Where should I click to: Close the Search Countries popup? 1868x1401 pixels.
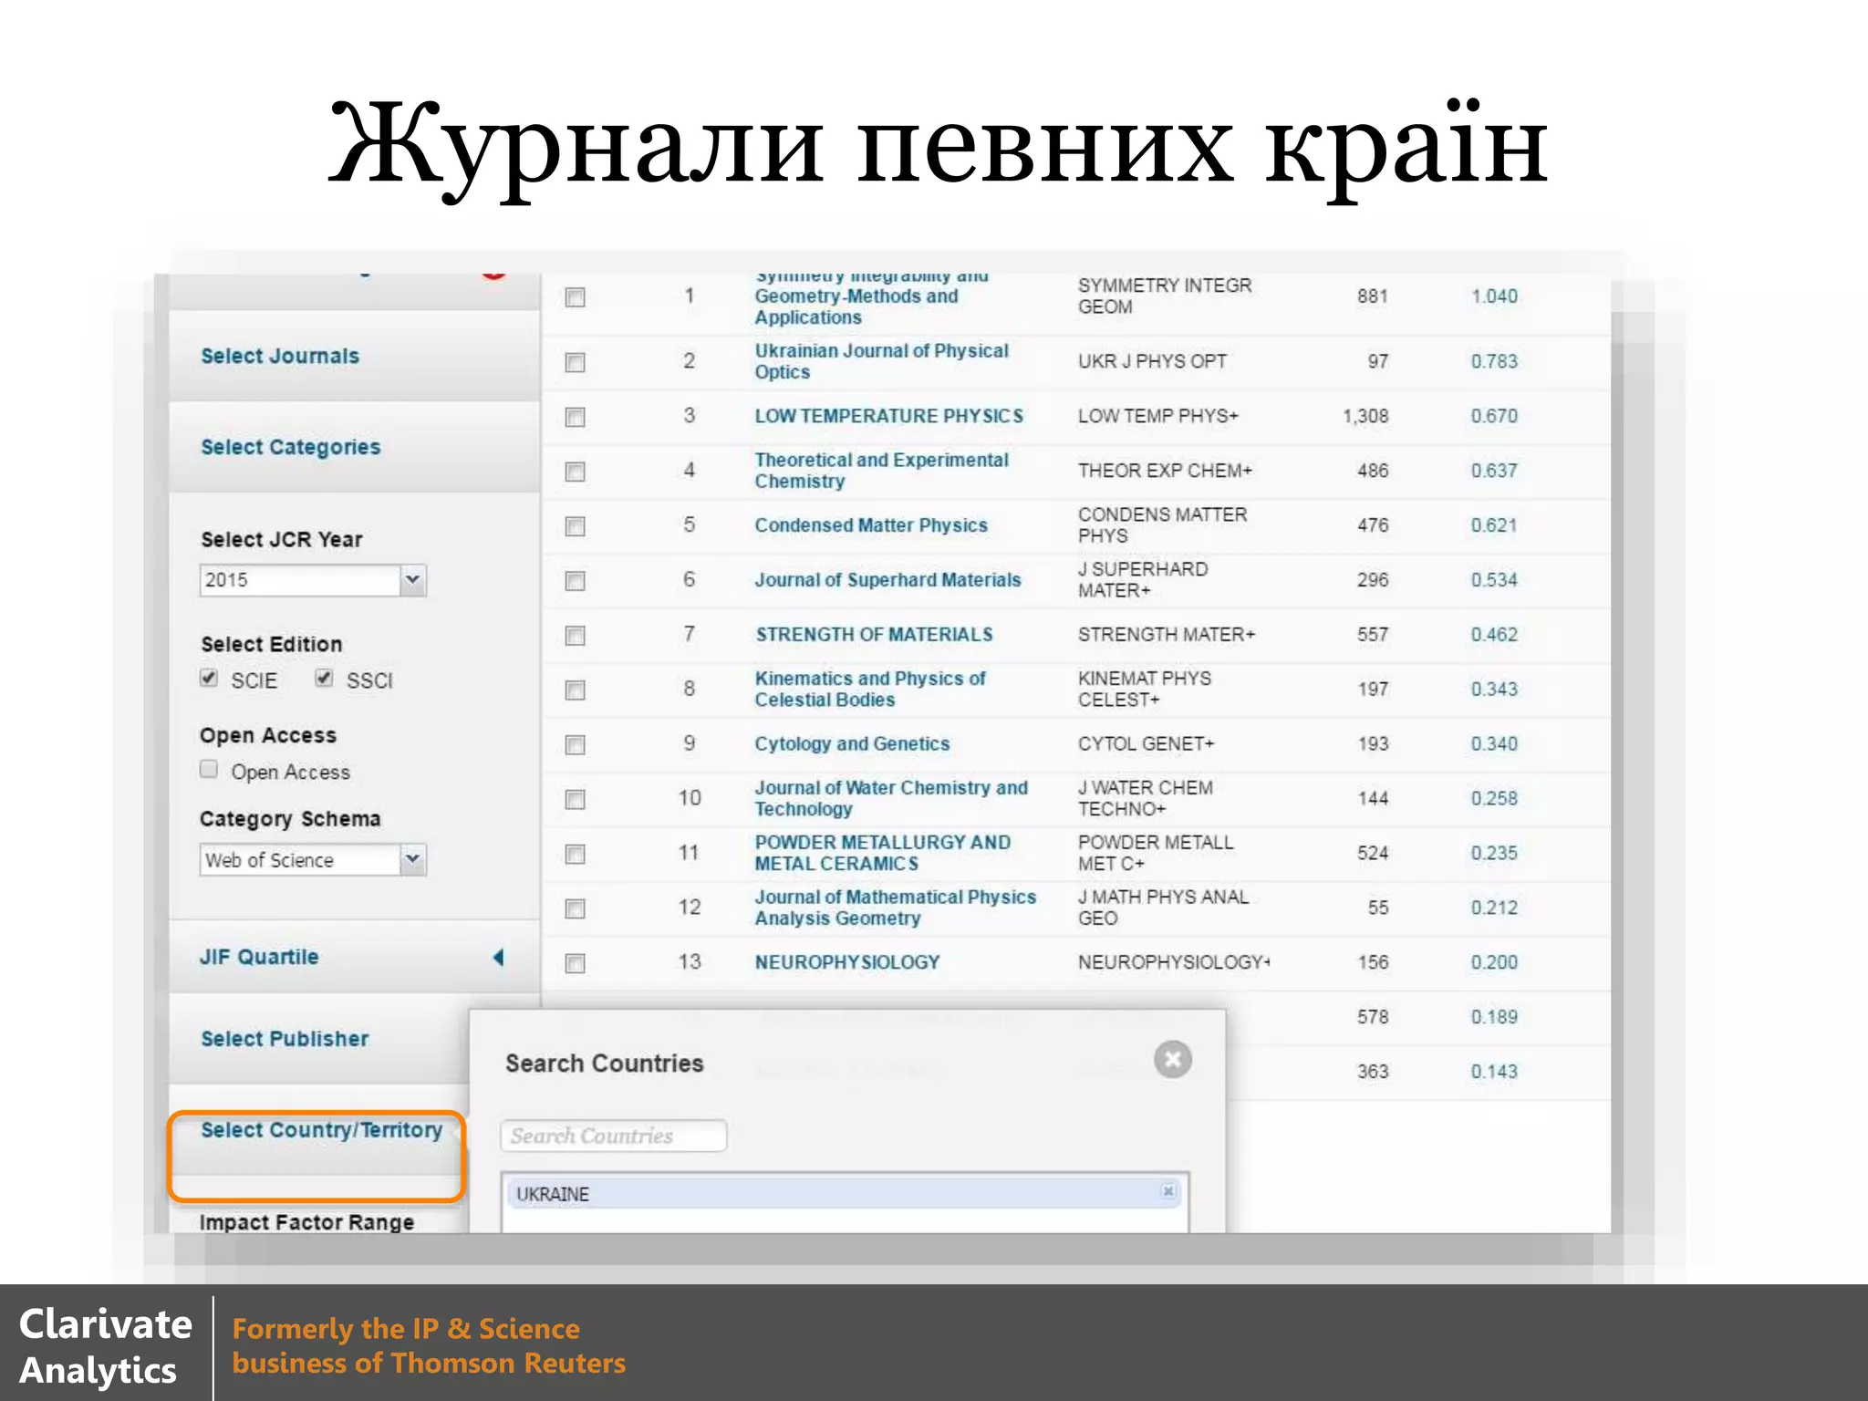click(1173, 1059)
